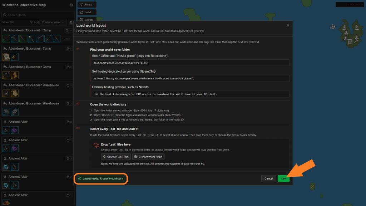This screenshot has height=206, width=366.
Task: Copy the steam library dedicated server path
Action: (x=191, y=78)
